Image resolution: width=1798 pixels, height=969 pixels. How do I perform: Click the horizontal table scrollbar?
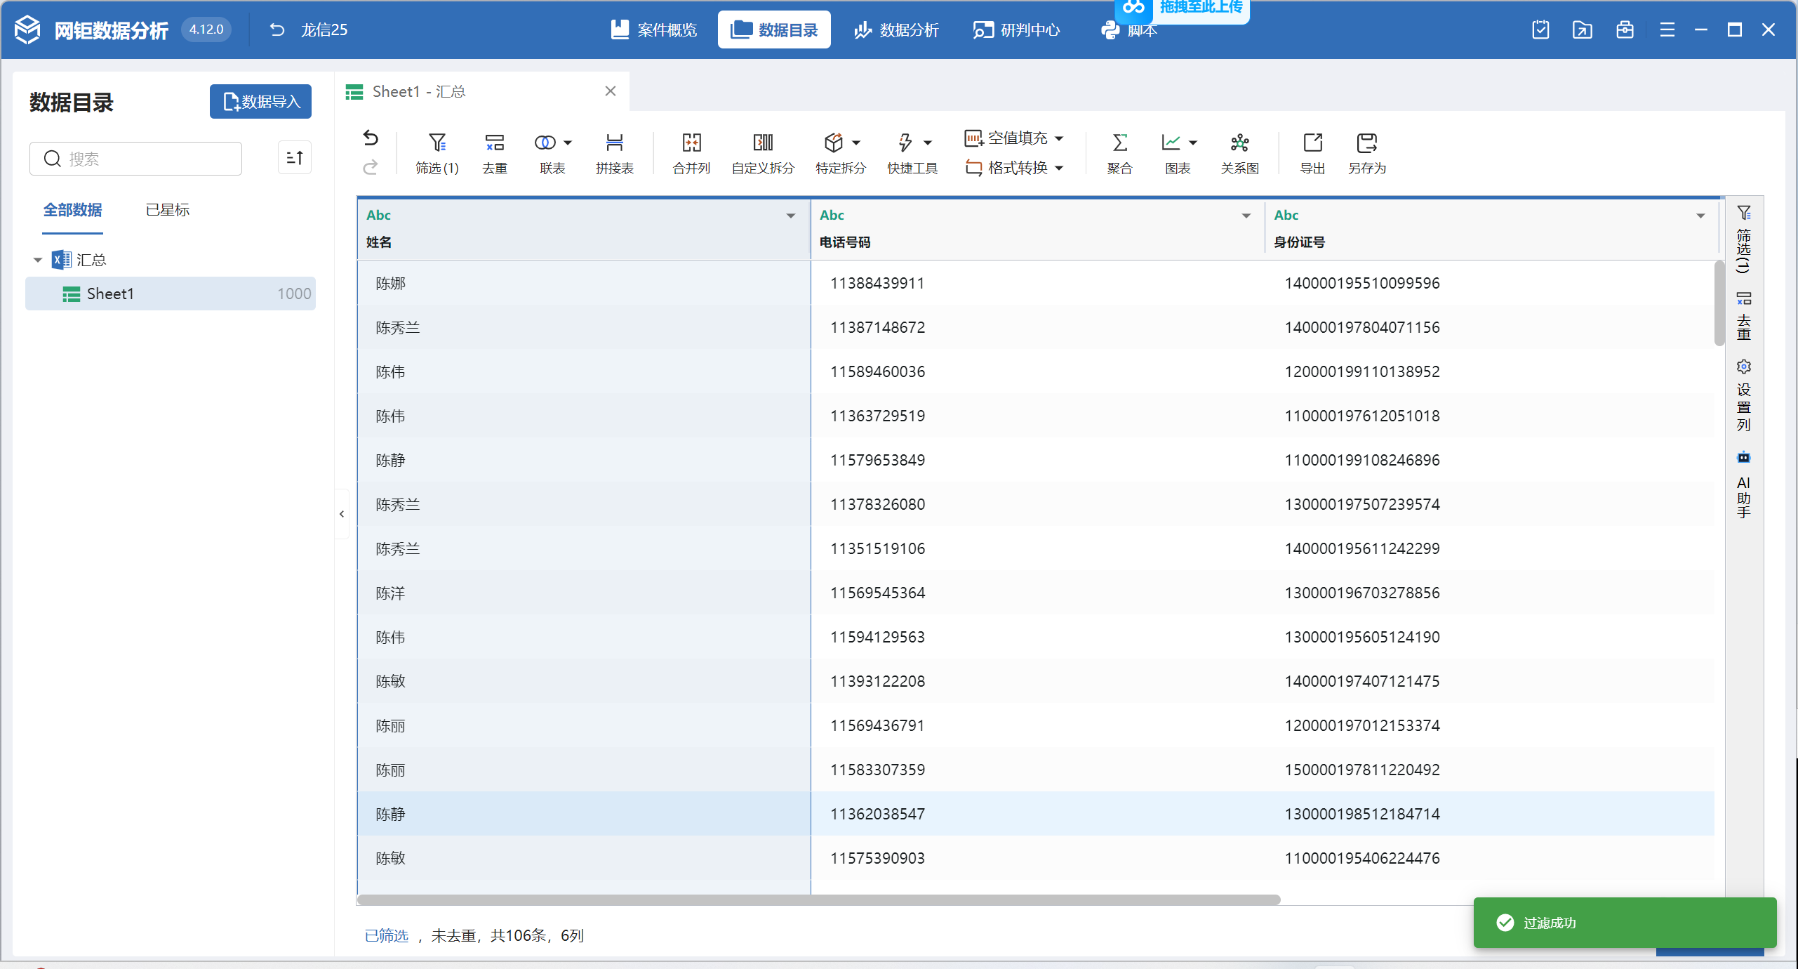click(x=818, y=899)
